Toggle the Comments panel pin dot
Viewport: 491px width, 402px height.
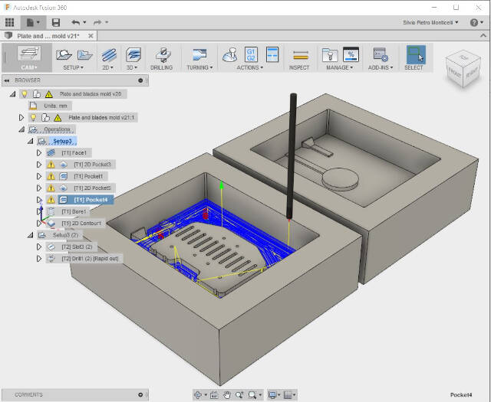pyautogui.click(x=140, y=394)
